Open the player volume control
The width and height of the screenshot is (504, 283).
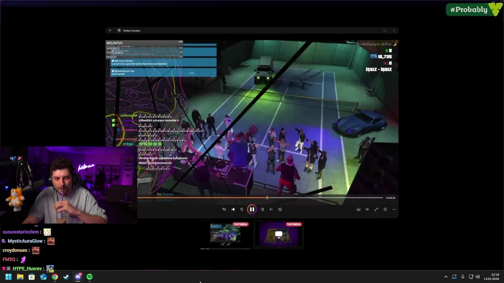tap(367, 209)
